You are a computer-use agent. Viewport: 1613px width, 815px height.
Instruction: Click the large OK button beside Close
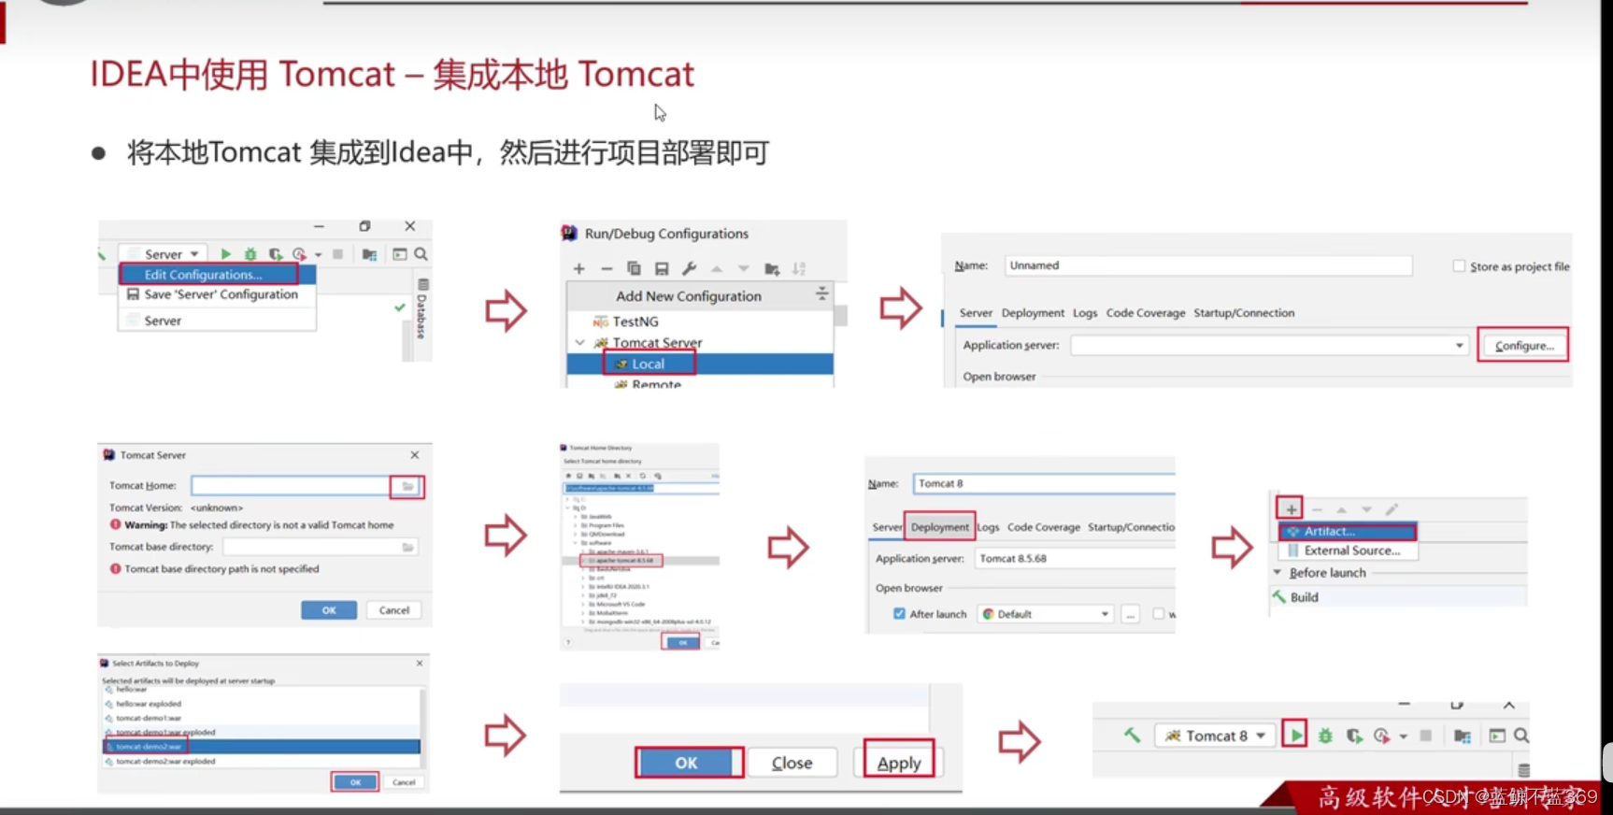pyautogui.click(x=687, y=763)
